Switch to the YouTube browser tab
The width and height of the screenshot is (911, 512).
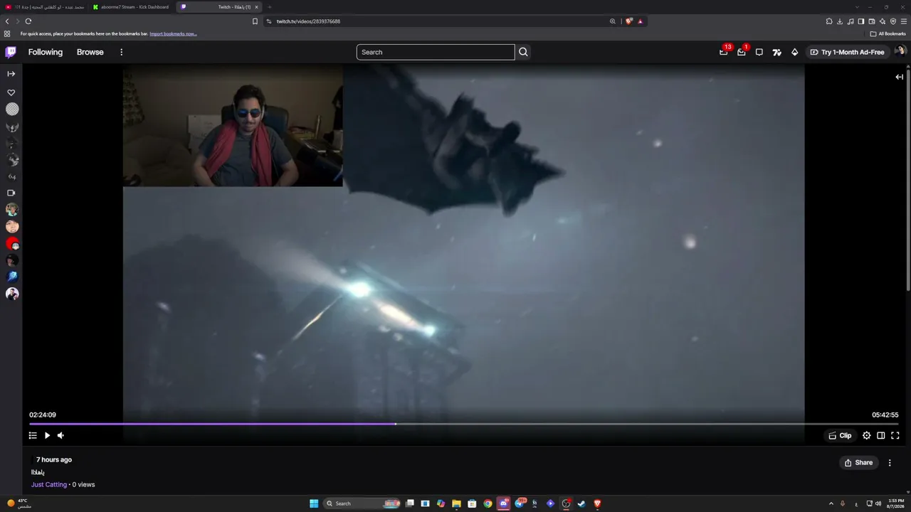pyautogui.click(x=44, y=7)
